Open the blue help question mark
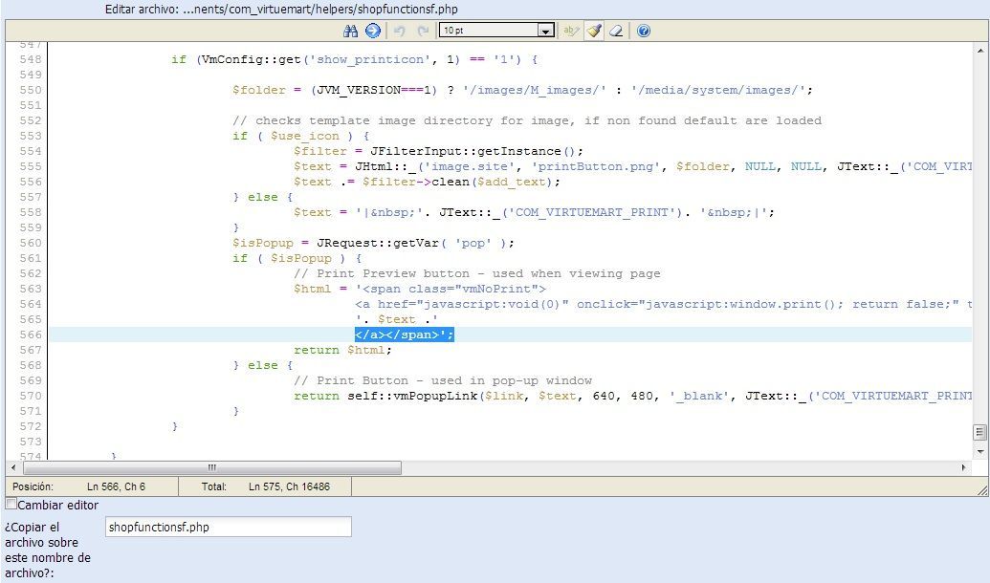The image size is (990, 583). point(644,31)
